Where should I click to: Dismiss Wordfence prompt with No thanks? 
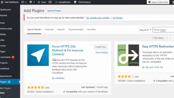118,18
